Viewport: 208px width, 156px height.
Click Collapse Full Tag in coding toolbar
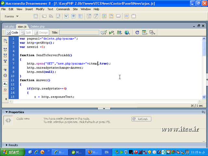5,50
